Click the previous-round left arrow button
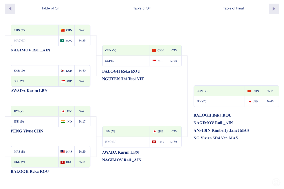This screenshot has width=284, height=189. (10, 9)
